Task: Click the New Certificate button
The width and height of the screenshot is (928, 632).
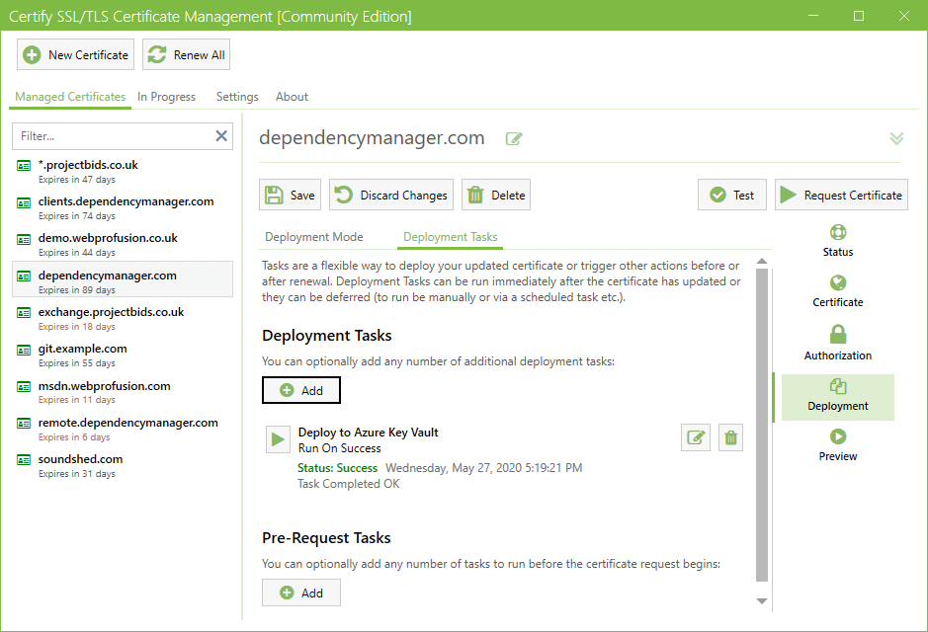Action: 76,55
